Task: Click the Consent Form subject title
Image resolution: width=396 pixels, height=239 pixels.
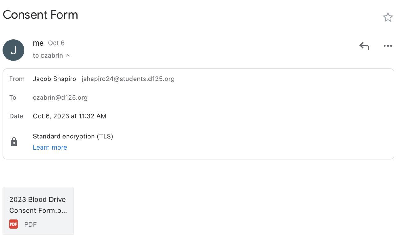Action: pyautogui.click(x=40, y=15)
